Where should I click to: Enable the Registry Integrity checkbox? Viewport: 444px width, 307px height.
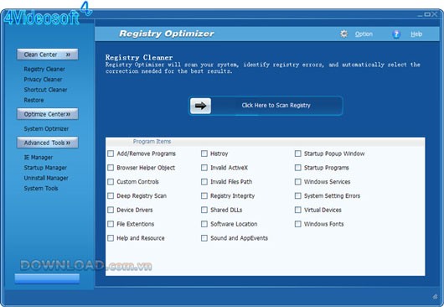click(x=204, y=196)
